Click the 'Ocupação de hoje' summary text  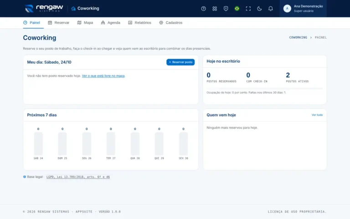246,93
